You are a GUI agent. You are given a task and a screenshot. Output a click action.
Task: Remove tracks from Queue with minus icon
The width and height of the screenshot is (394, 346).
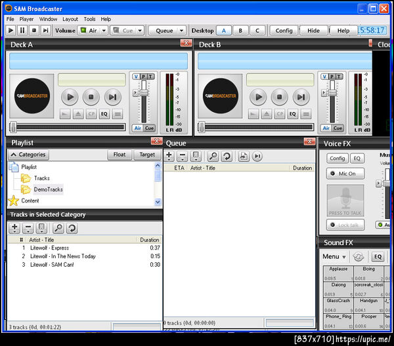(183, 156)
